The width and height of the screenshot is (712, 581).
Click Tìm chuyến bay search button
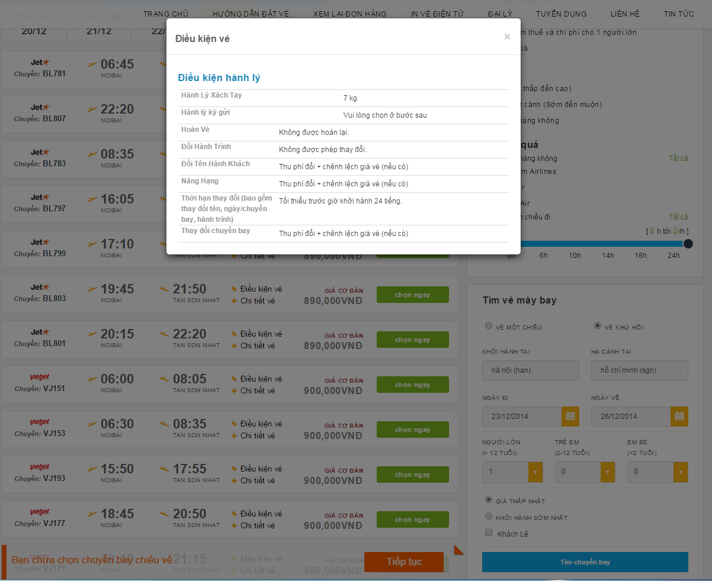(585, 562)
